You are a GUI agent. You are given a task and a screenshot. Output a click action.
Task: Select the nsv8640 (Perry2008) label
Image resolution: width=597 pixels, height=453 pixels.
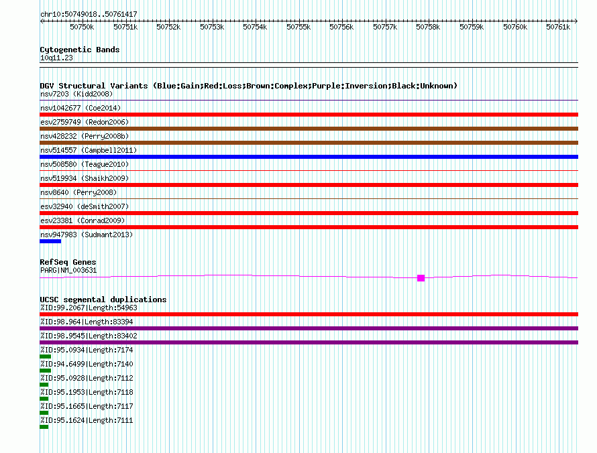coord(78,192)
